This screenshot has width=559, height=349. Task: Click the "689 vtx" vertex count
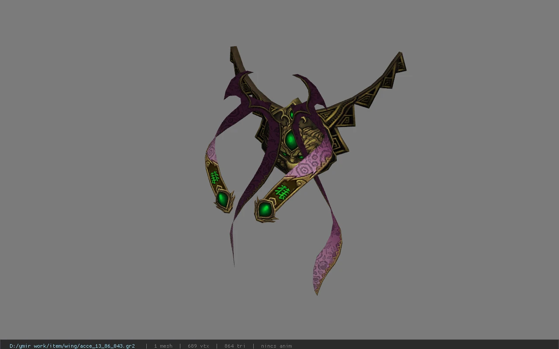point(198,346)
